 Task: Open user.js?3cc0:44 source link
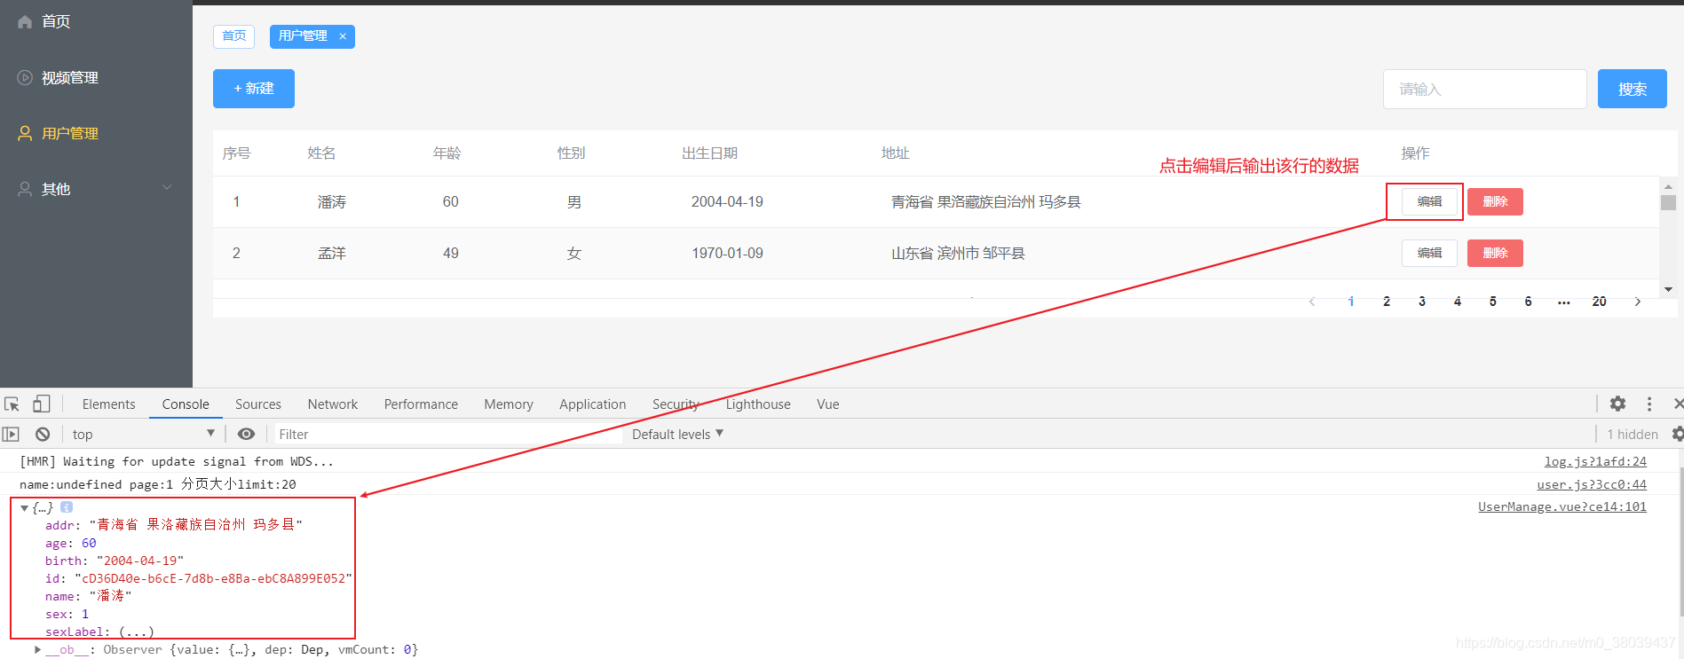pyautogui.click(x=1592, y=485)
